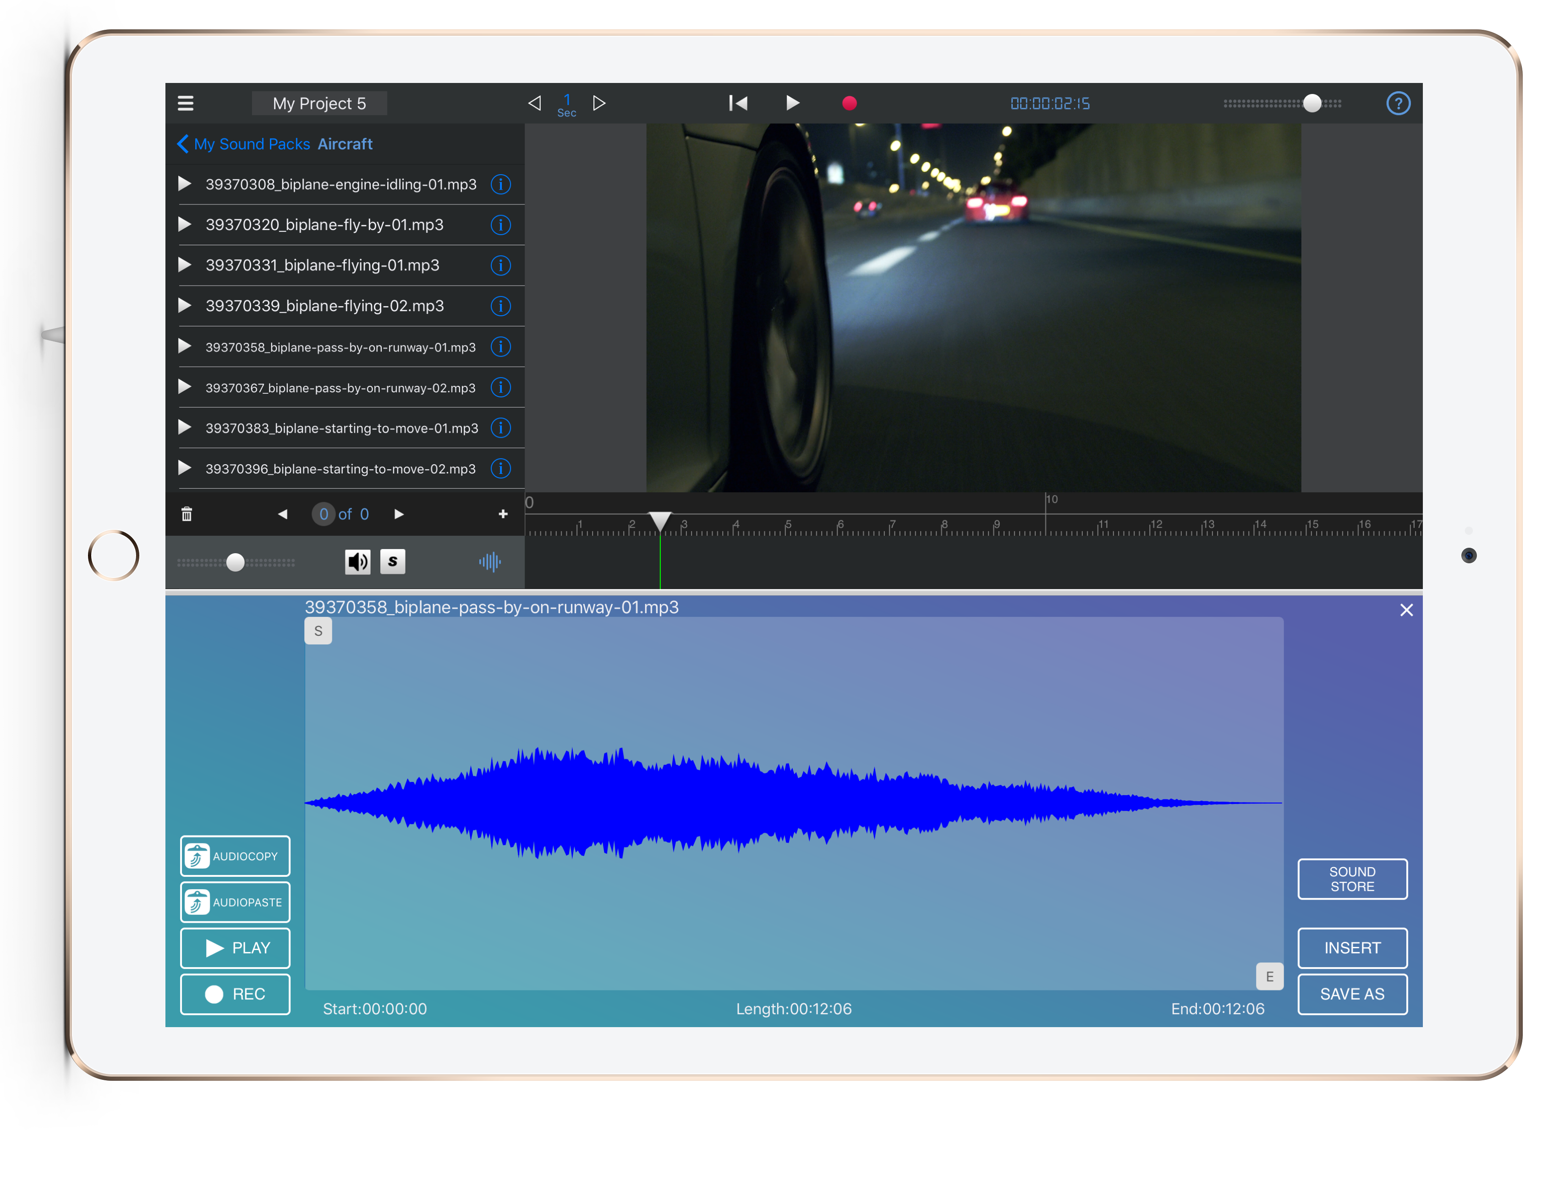1542x1177 pixels.
Task: Open info for 39370320_biplane-fly-by-01.mp3
Action: tap(501, 225)
